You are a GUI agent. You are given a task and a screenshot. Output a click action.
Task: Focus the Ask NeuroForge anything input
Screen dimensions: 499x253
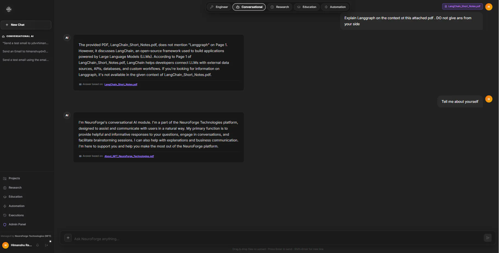click(277, 239)
